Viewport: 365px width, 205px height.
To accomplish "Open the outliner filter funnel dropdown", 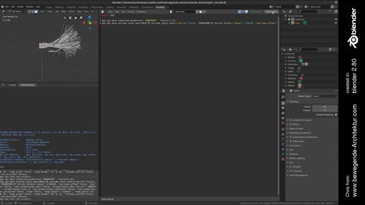I will pos(330,11).
